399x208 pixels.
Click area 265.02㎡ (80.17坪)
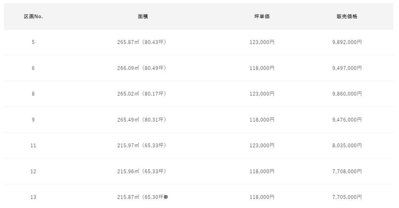click(142, 94)
